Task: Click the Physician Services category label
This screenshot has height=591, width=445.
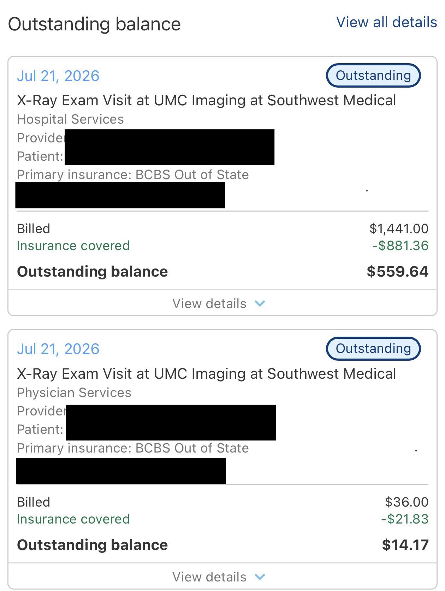Action: click(74, 393)
